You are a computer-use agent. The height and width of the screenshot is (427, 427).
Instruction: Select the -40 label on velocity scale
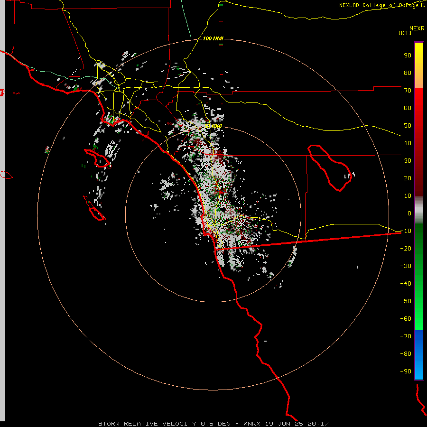pos(406,284)
